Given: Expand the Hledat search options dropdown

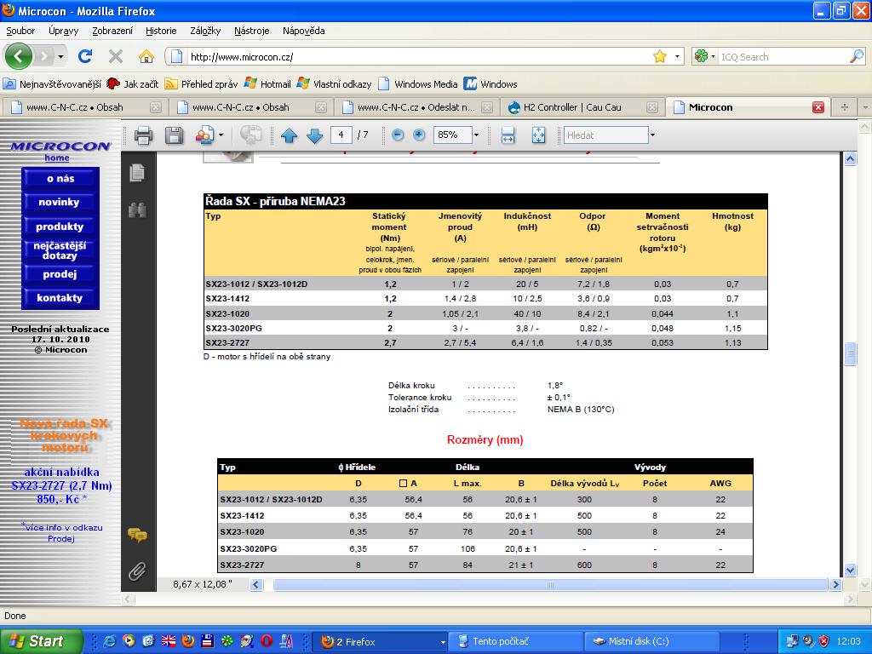Looking at the screenshot, I should 652,135.
